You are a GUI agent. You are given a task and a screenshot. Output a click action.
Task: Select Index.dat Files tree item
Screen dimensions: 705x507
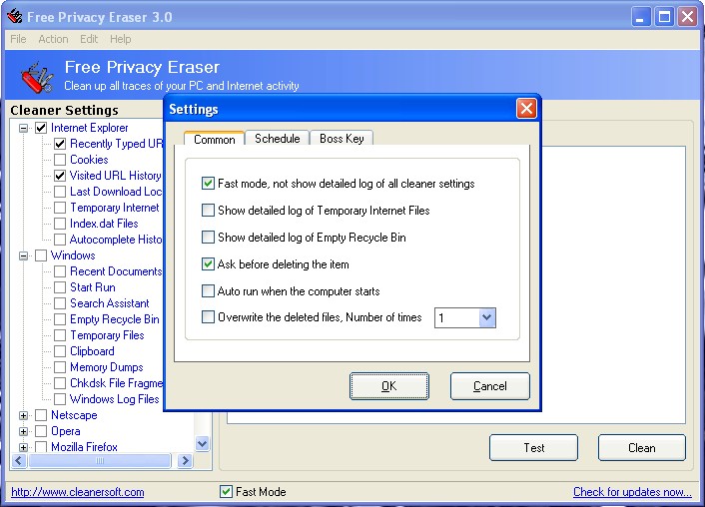click(x=104, y=224)
